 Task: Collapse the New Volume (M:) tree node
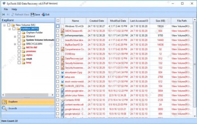click(x=4, y=25)
